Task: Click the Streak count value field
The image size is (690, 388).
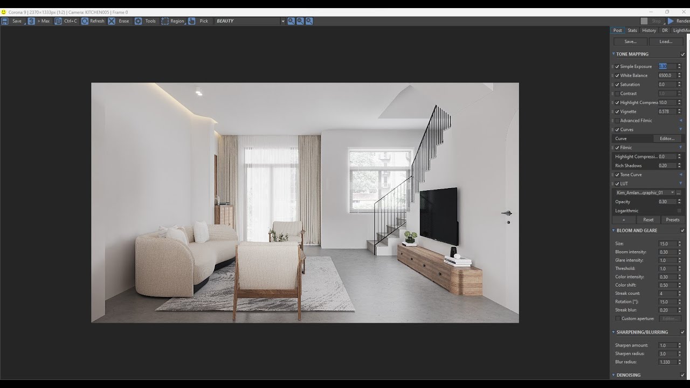Action: (667, 294)
